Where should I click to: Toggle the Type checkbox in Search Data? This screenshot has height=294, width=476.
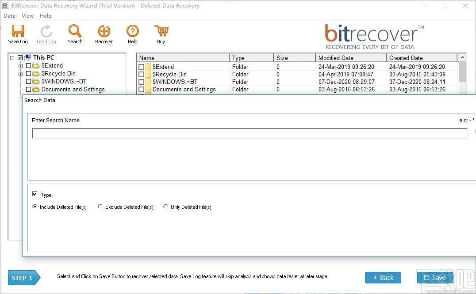35,194
